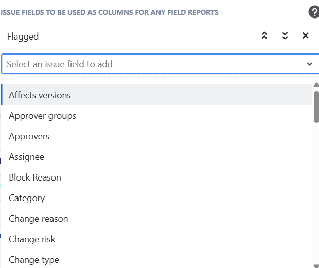Viewport: 319px width, 268px height.
Task: Select 'Change reason' list item
Action: [x=38, y=219]
